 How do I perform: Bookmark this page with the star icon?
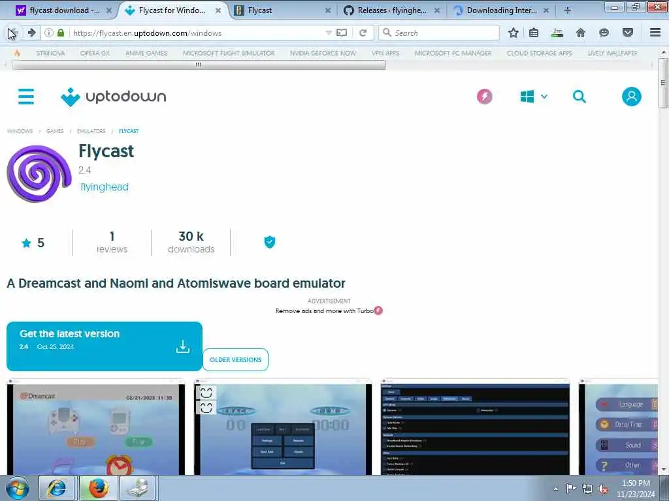[514, 33]
